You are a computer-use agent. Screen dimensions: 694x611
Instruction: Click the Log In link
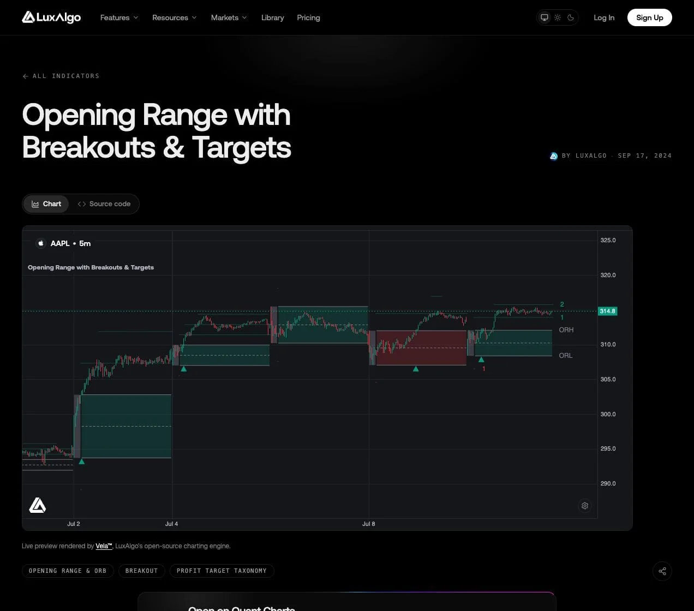pyautogui.click(x=604, y=17)
